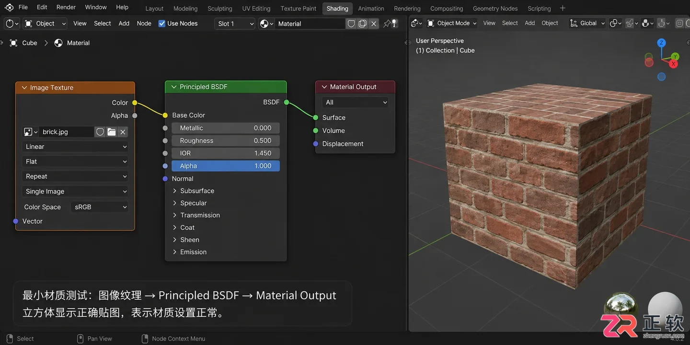This screenshot has width=690, height=345.
Task: Expand the Emission panel
Action: tap(174, 252)
